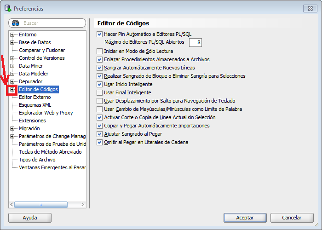Expand the Migración tree node
This screenshot has height=230, width=322.
(12, 129)
